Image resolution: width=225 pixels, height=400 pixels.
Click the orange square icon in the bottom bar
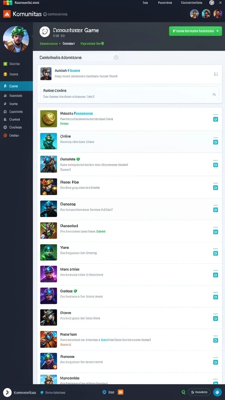tap(120, 392)
